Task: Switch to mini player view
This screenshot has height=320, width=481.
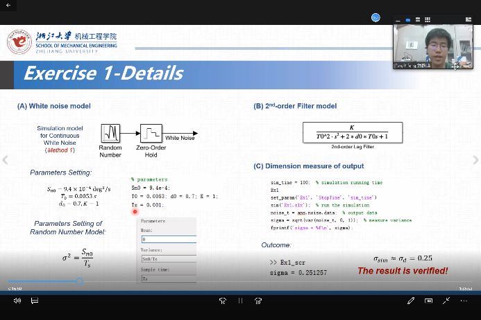Action: tap(428, 301)
